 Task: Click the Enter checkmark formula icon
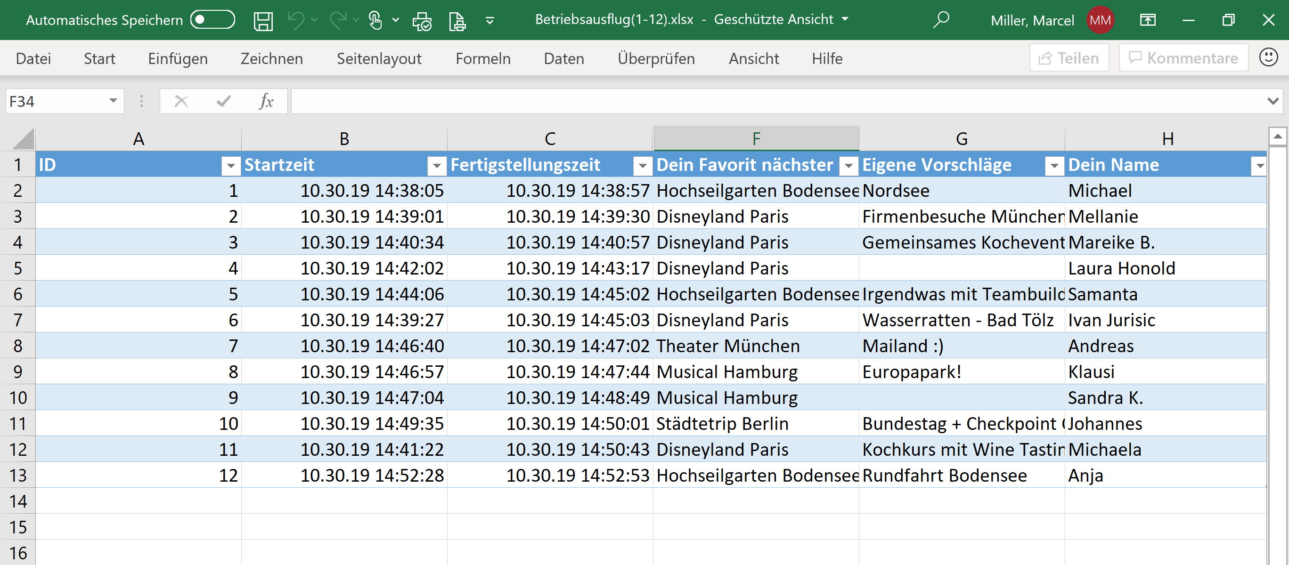click(x=224, y=102)
